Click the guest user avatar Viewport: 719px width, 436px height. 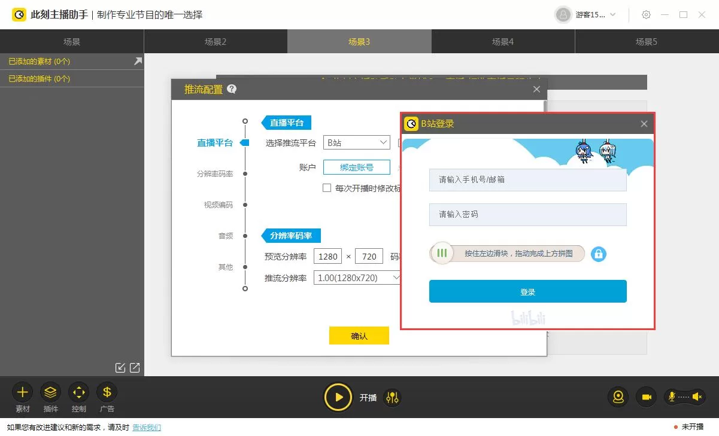(563, 14)
